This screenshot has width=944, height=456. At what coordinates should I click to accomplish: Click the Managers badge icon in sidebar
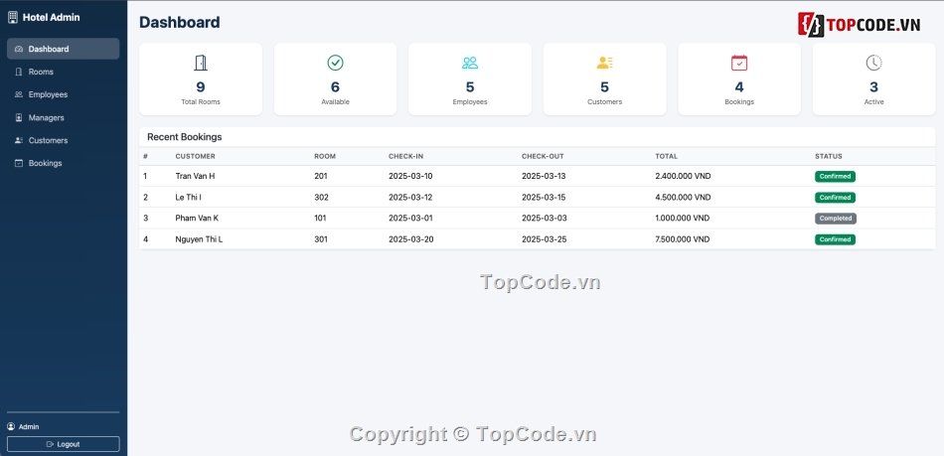tap(19, 117)
